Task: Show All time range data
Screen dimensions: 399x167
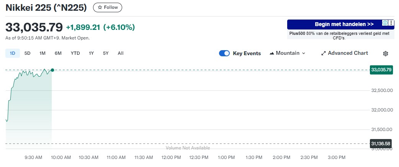Action: tap(121, 53)
